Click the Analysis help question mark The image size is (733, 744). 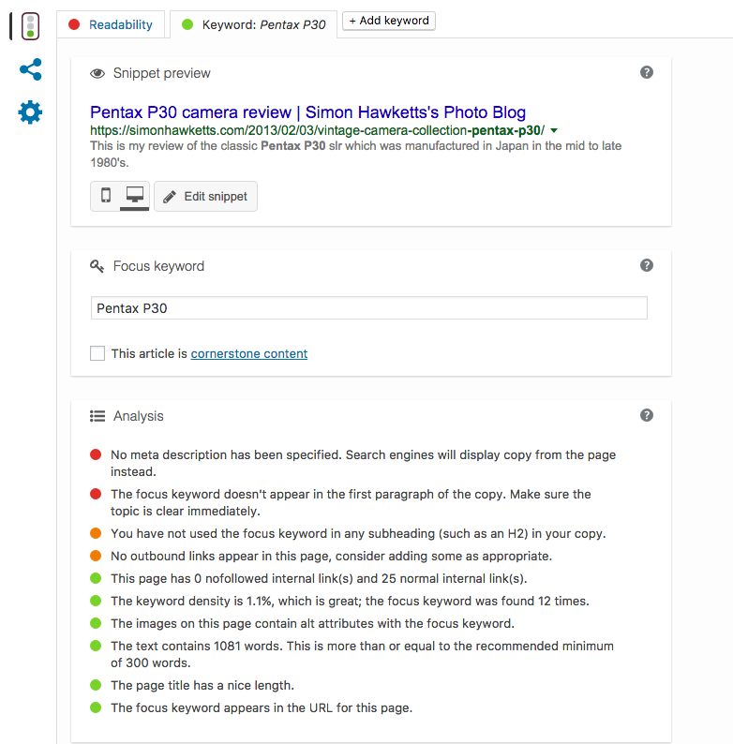646,415
